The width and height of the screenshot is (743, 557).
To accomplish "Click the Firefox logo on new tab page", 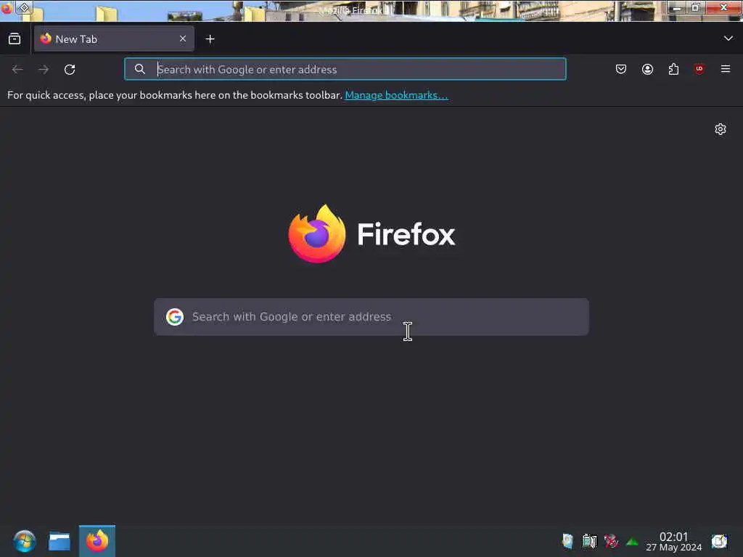I will click(371, 234).
